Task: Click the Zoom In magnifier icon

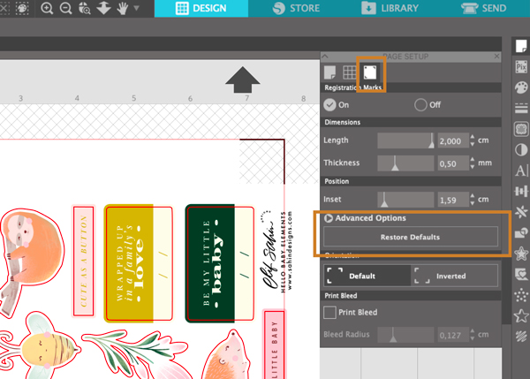Action: click(x=47, y=8)
